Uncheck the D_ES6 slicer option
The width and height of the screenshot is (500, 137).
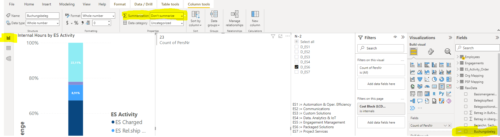coord(296,67)
